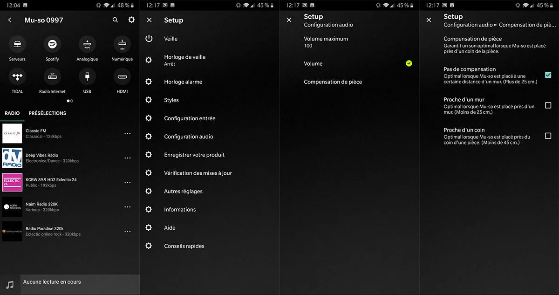Select the Analogique input icon
This screenshot has height=295, width=559.
point(87,45)
